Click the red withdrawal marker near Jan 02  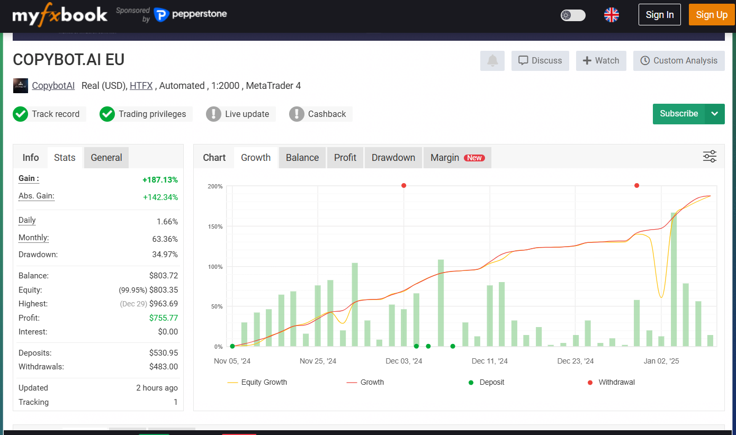click(636, 185)
